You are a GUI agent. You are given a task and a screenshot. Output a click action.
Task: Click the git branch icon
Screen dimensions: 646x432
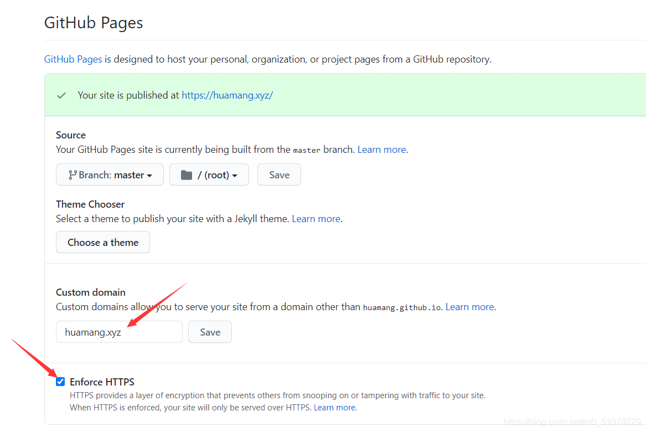pos(73,175)
